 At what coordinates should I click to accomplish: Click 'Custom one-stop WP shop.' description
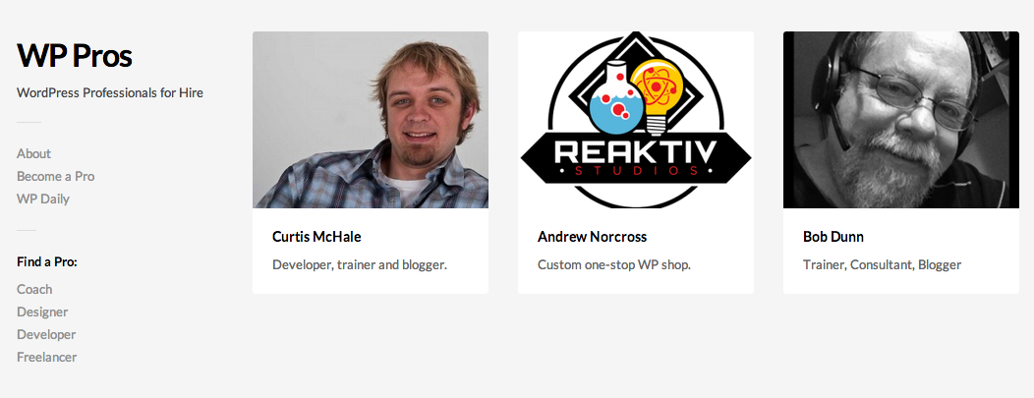click(614, 265)
